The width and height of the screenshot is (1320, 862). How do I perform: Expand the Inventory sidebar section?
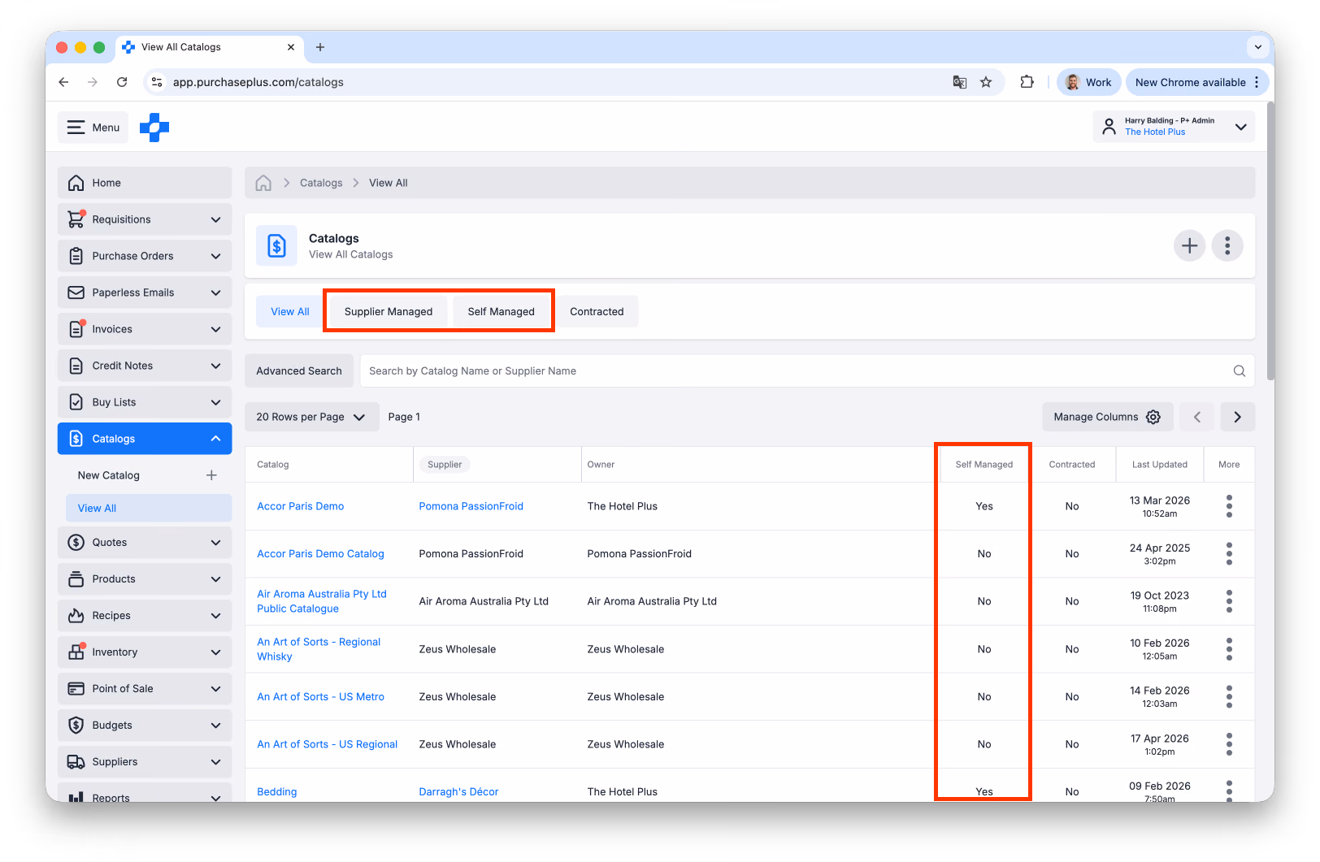click(145, 652)
